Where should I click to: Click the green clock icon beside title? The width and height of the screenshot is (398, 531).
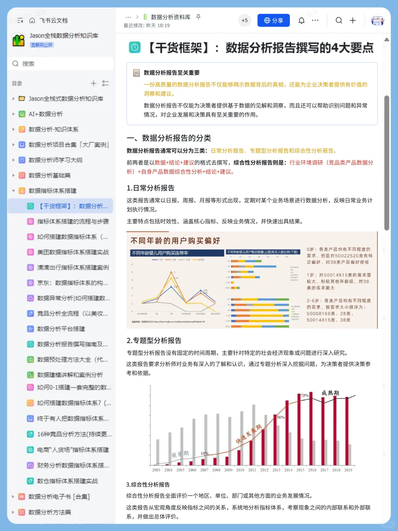135,47
